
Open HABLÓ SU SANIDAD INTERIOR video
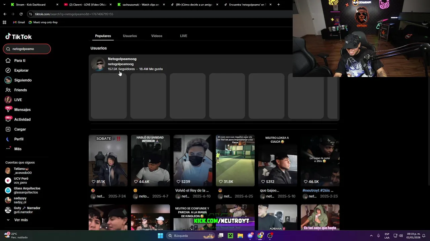[150, 160]
